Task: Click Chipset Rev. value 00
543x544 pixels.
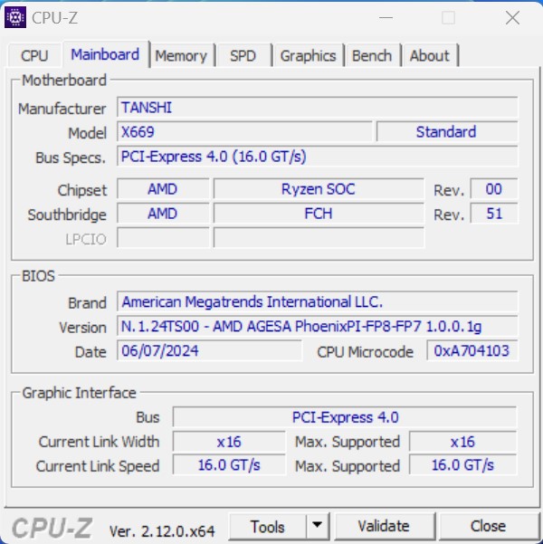Action: tap(494, 189)
